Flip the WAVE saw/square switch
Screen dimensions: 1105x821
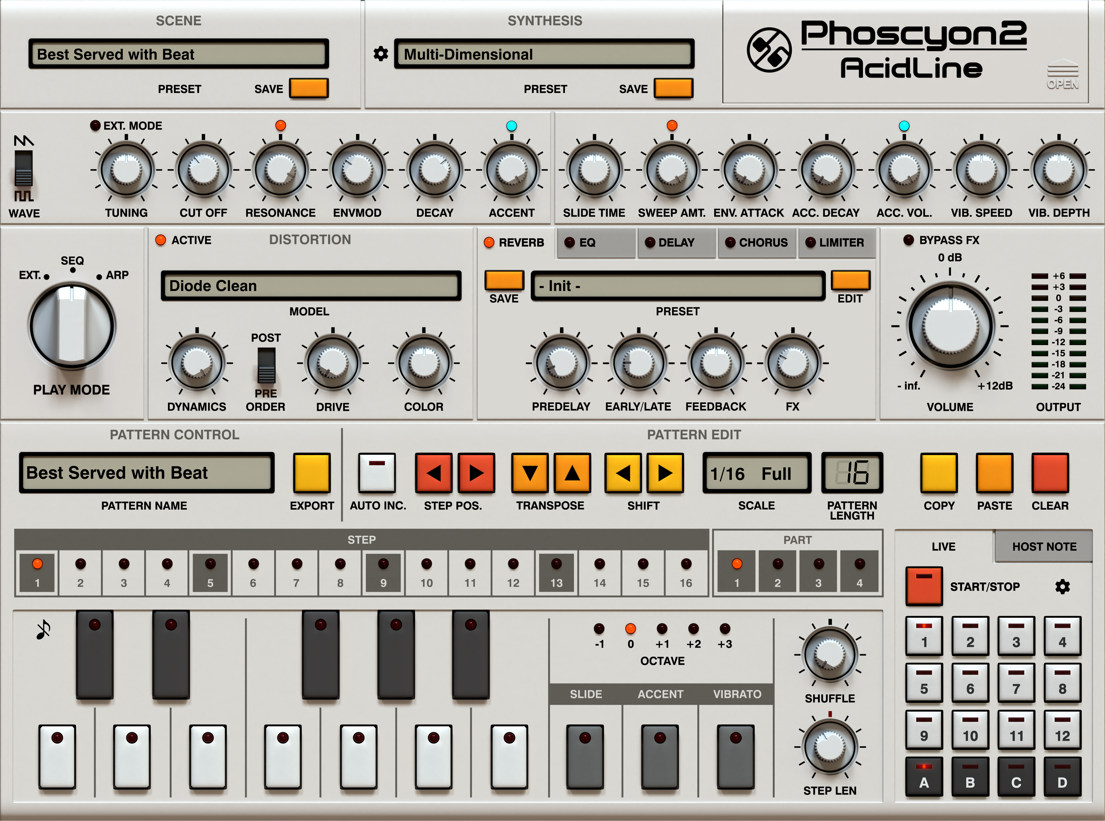pyautogui.click(x=23, y=169)
